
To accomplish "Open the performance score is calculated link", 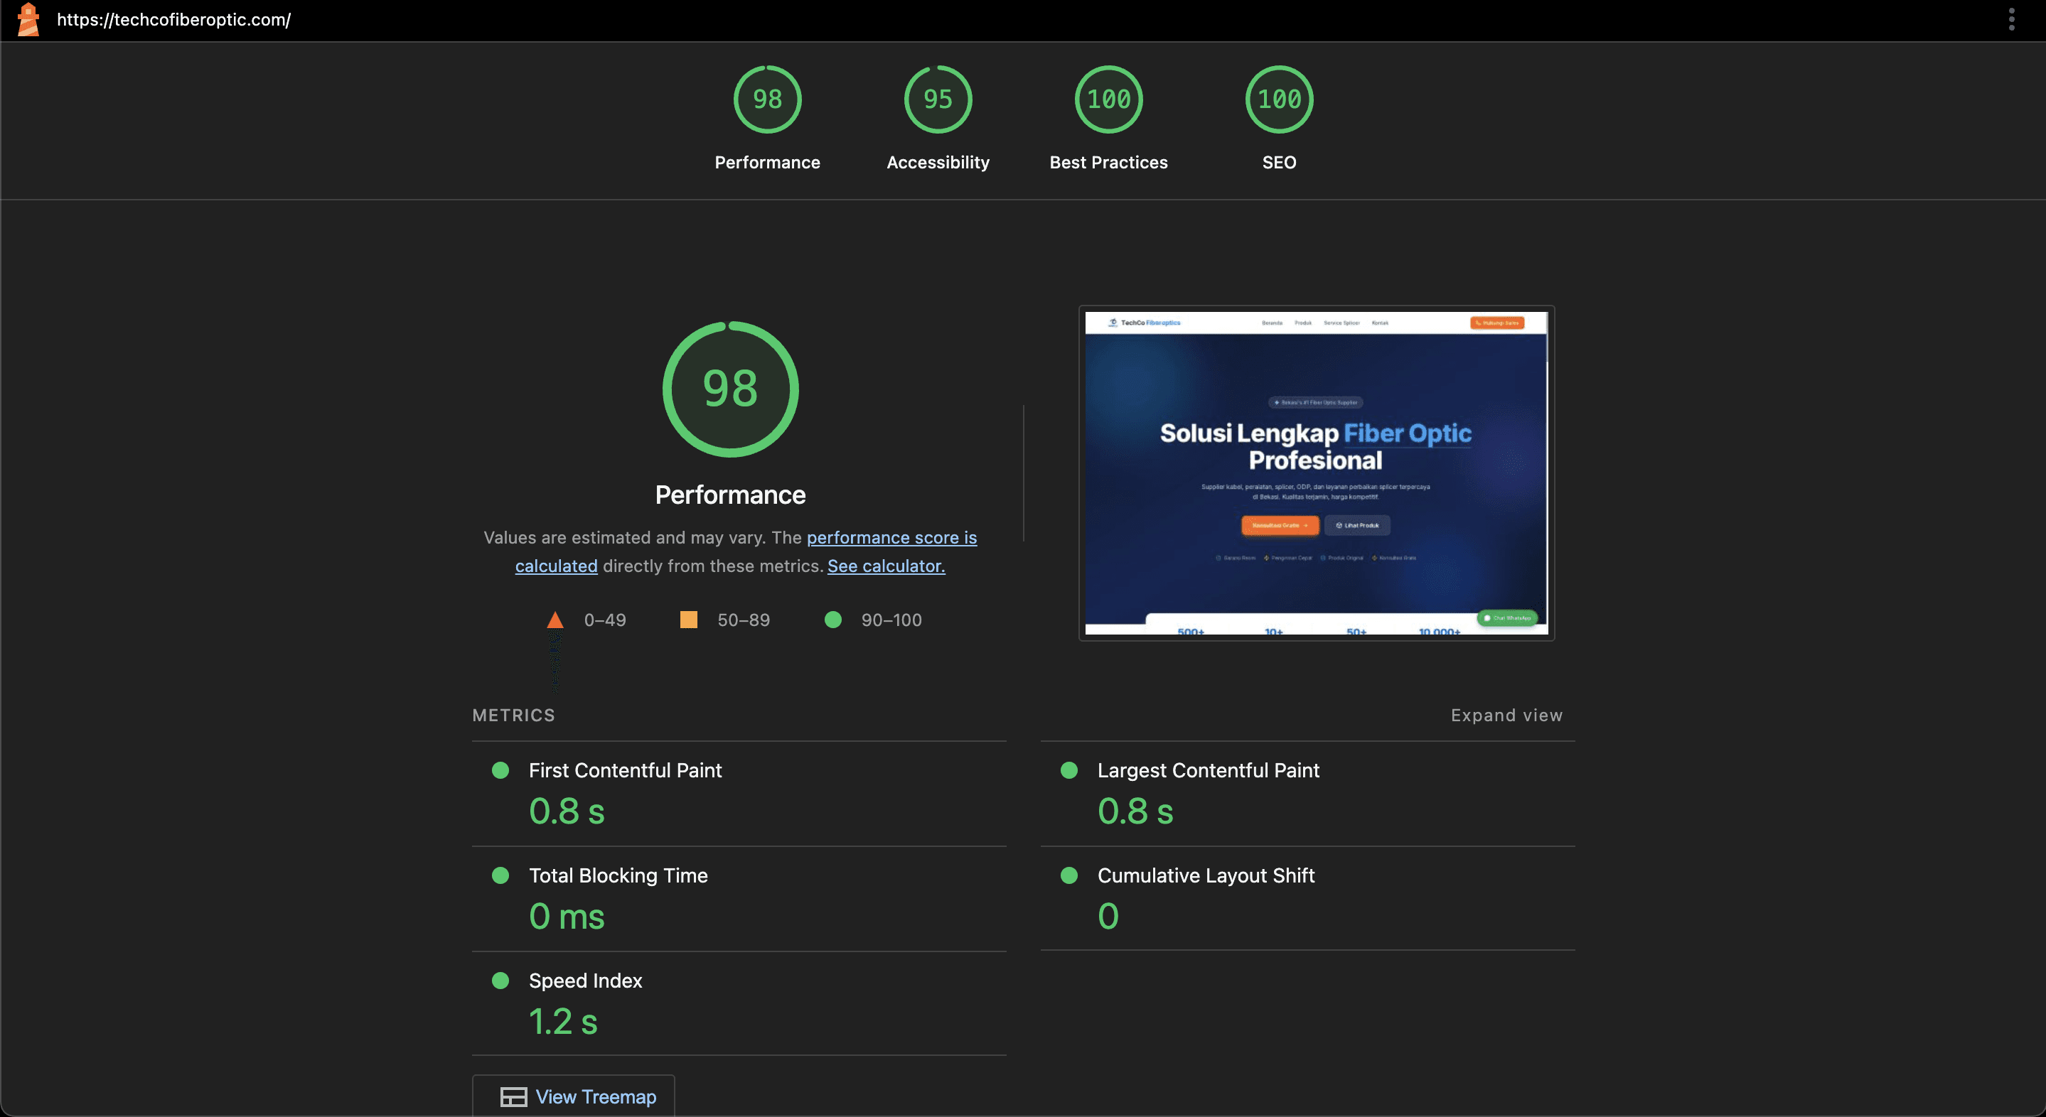I will pyautogui.click(x=891, y=537).
